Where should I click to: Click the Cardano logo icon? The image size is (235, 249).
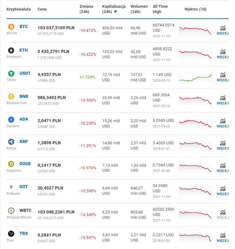[x=11, y=119]
